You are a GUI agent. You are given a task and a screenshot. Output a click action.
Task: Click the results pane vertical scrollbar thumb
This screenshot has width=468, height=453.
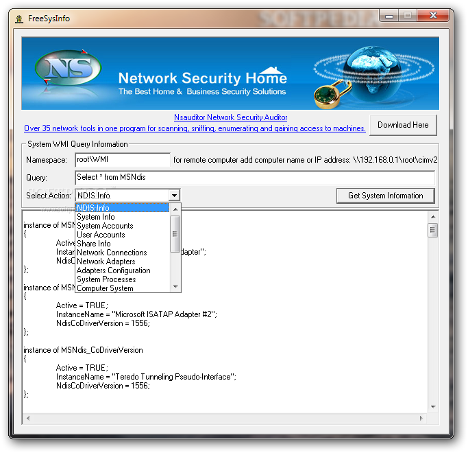433,230
